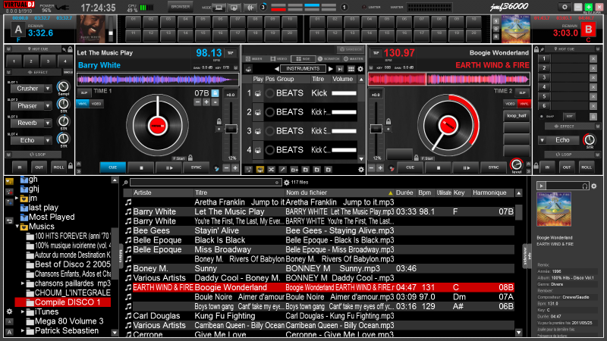Viewport: 607px width, 341px height.
Task: Click pitch fader handle on deck A
Action: [231, 129]
